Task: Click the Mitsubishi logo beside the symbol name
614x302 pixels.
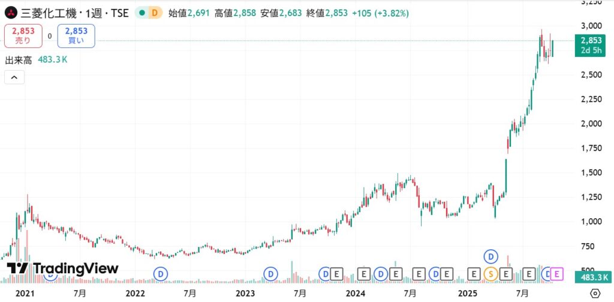Action: (10, 13)
